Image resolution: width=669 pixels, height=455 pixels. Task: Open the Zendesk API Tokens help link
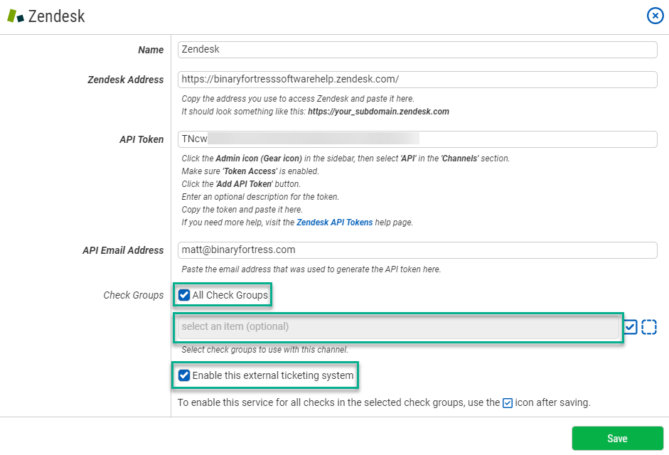334,223
